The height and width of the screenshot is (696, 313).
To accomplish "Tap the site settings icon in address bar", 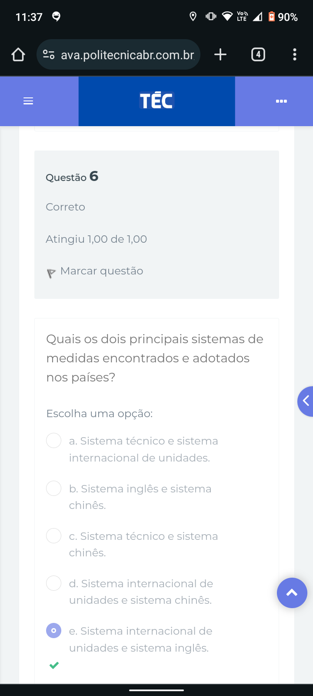I will coord(49,54).
